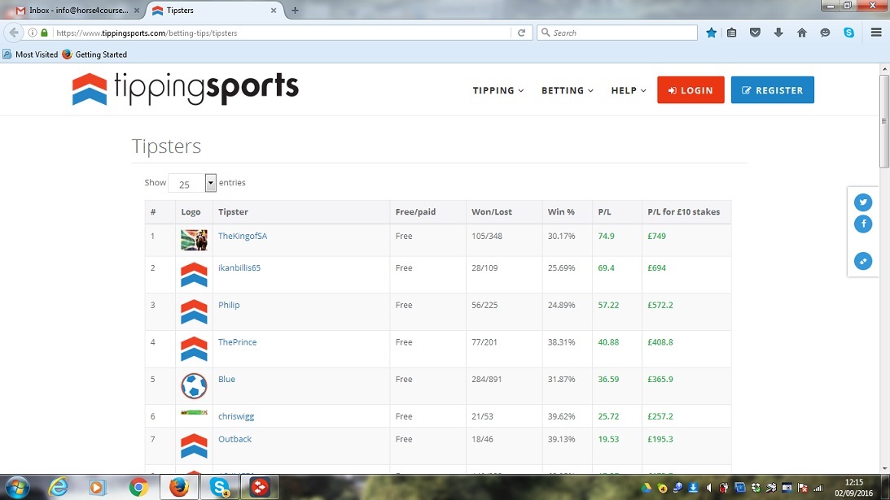Sort by the Tipster column header
The width and height of the screenshot is (890, 500).
(x=300, y=211)
